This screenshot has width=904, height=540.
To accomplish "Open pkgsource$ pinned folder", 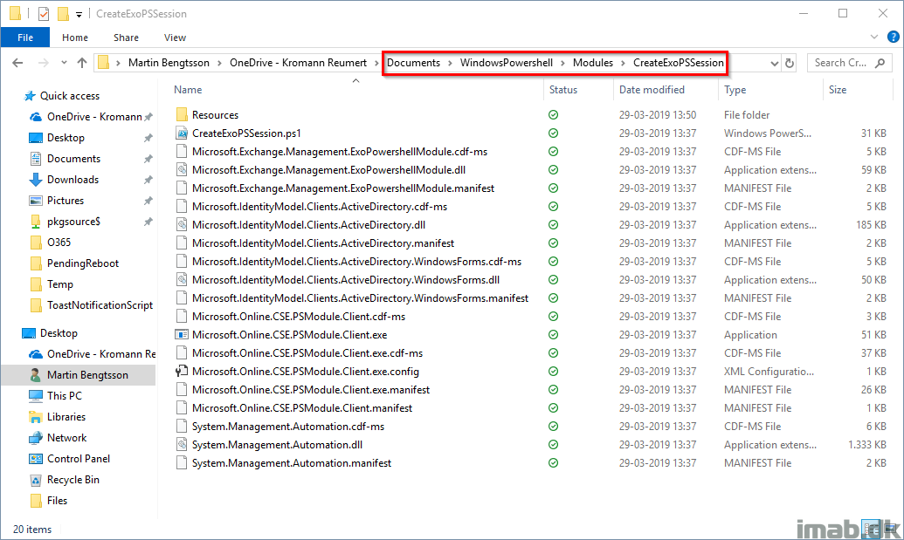I will (x=73, y=222).
